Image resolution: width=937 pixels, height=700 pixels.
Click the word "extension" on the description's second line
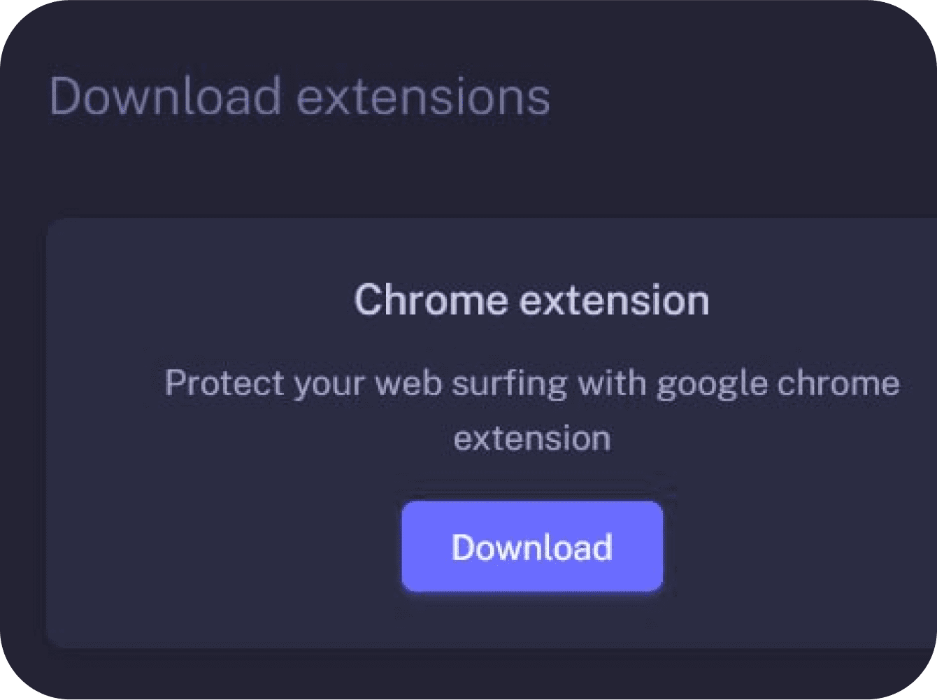pyautogui.click(x=531, y=438)
